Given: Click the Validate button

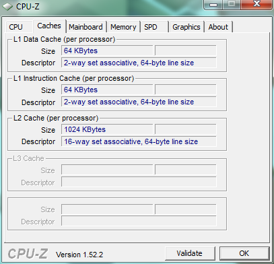Looking at the screenshot, I should (x=190, y=253).
